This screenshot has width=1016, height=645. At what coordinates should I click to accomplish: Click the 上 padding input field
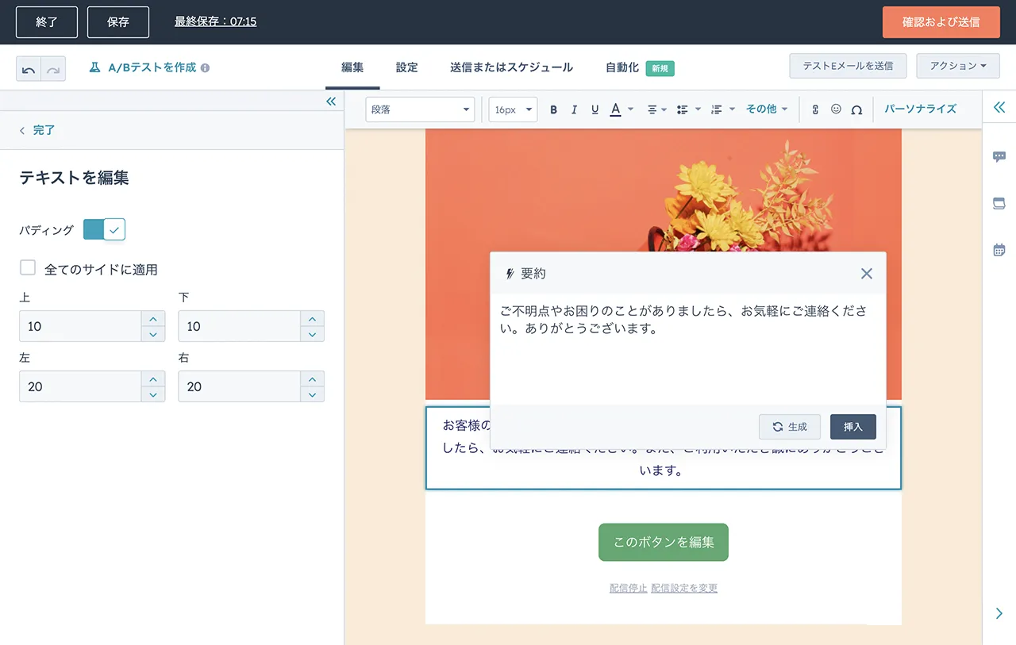[x=80, y=326]
